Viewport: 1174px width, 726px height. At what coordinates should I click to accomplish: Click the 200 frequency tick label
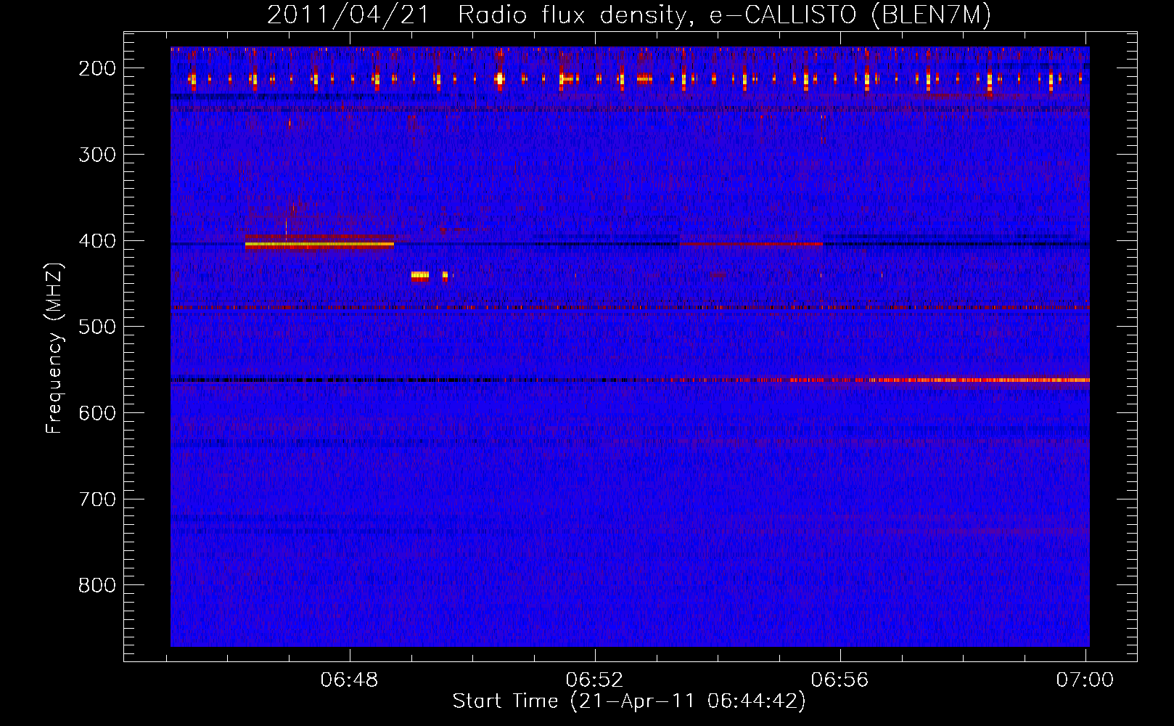click(x=97, y=68)
